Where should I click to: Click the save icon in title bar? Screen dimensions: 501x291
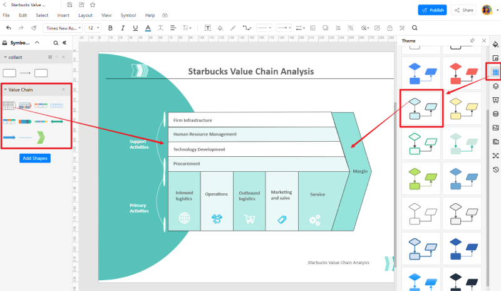click(70, 4)
